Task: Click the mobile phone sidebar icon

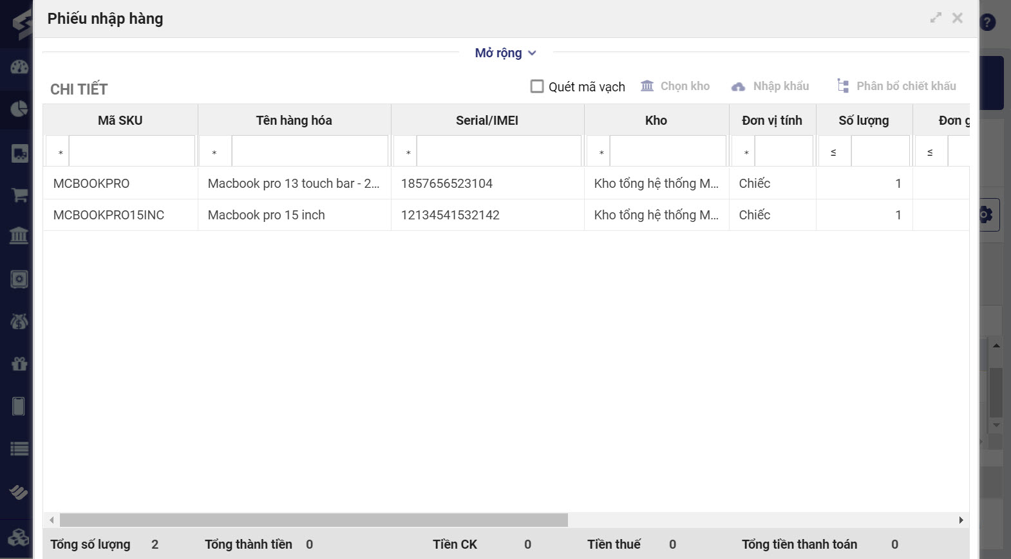Action: click(19, 406)
